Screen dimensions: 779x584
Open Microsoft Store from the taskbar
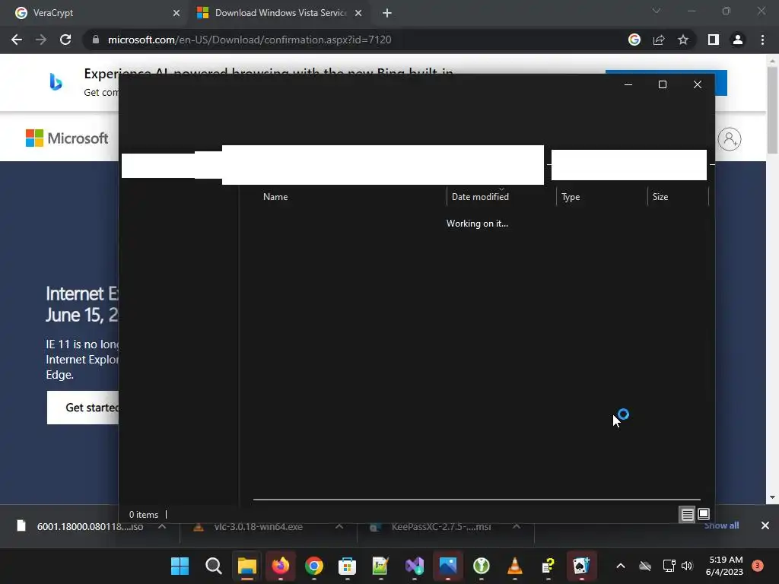(347, 566)
